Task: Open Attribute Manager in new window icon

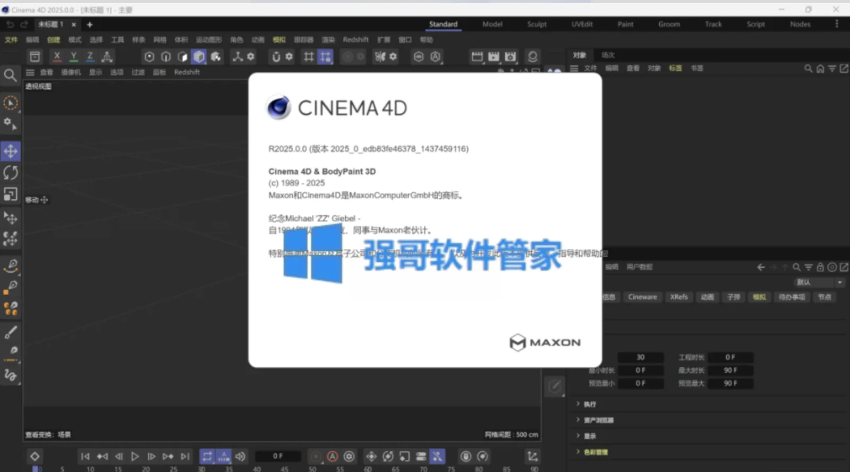Action: click(x=844, y=267)
